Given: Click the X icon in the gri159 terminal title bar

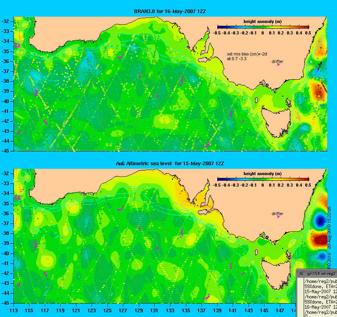Looking at the screenshot, I should click(x=302, y=273).
